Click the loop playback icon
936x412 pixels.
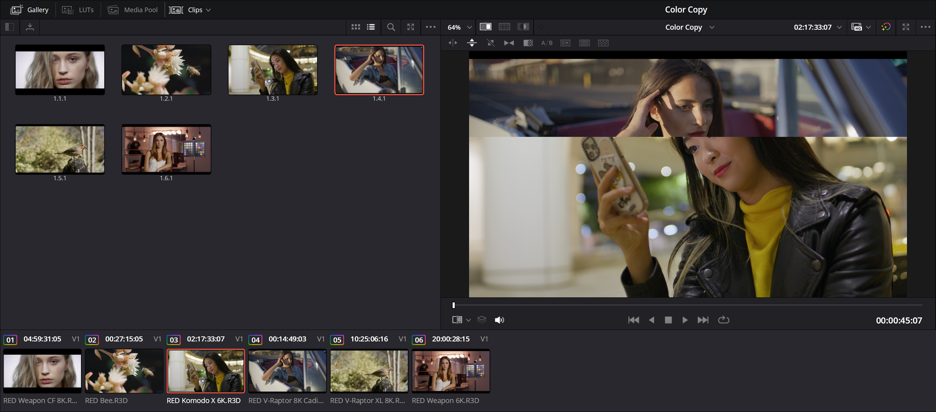723,320
